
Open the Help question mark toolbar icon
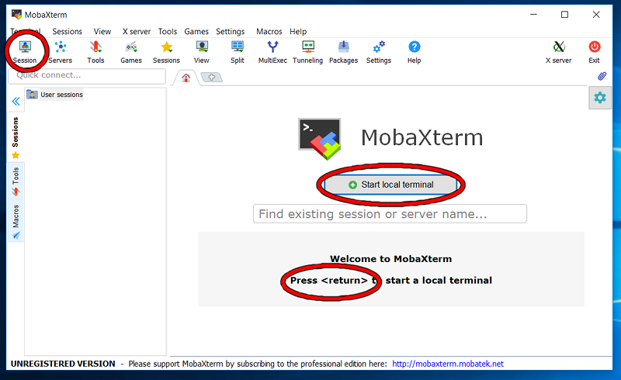point(415,52)
